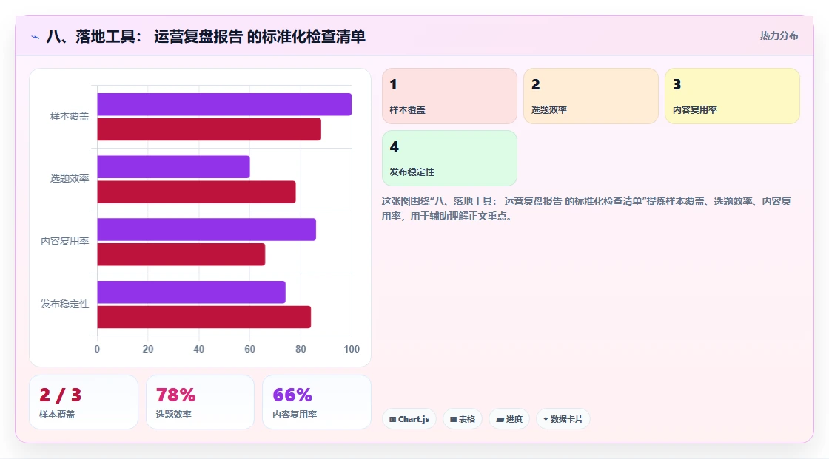The height and width of the screenshot is (459, 829).
Task: Click the x-axis tick label 0
Action: coord(97,349)
